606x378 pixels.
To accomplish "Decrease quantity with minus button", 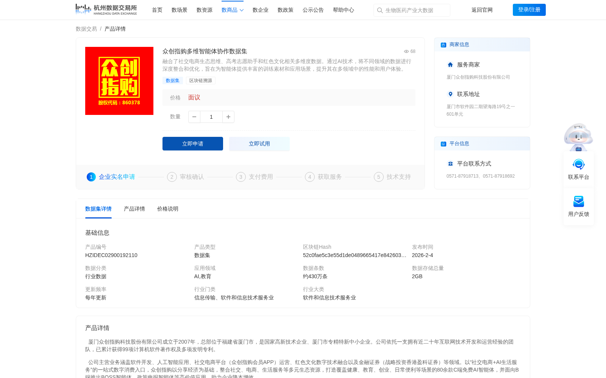I will [x=194, y=117].
